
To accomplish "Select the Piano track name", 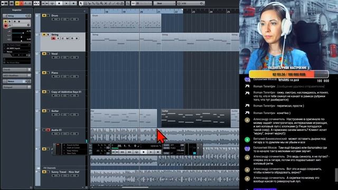I will coord(54,73).
